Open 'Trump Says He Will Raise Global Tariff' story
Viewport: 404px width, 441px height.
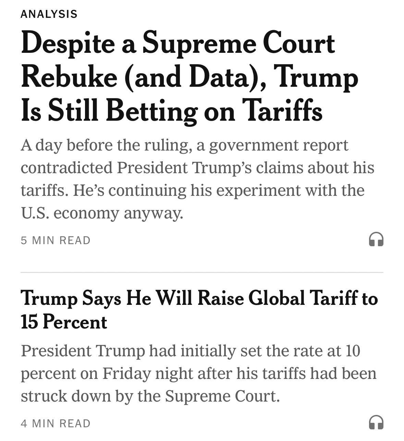(x=199, y=298)
